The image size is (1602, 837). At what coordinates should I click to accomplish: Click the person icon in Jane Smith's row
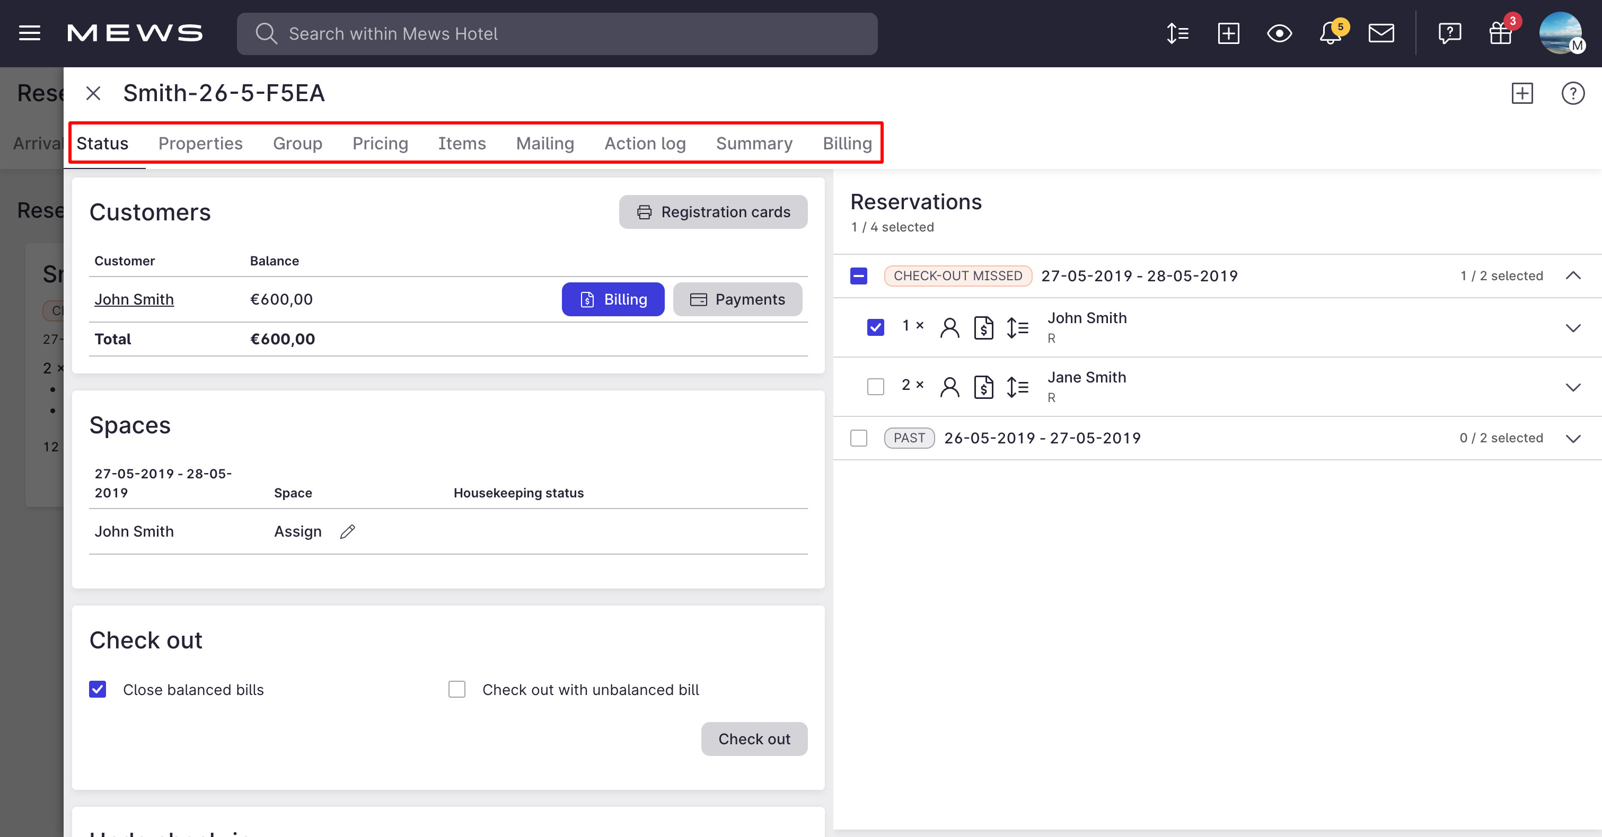click(x=949, y=387)
